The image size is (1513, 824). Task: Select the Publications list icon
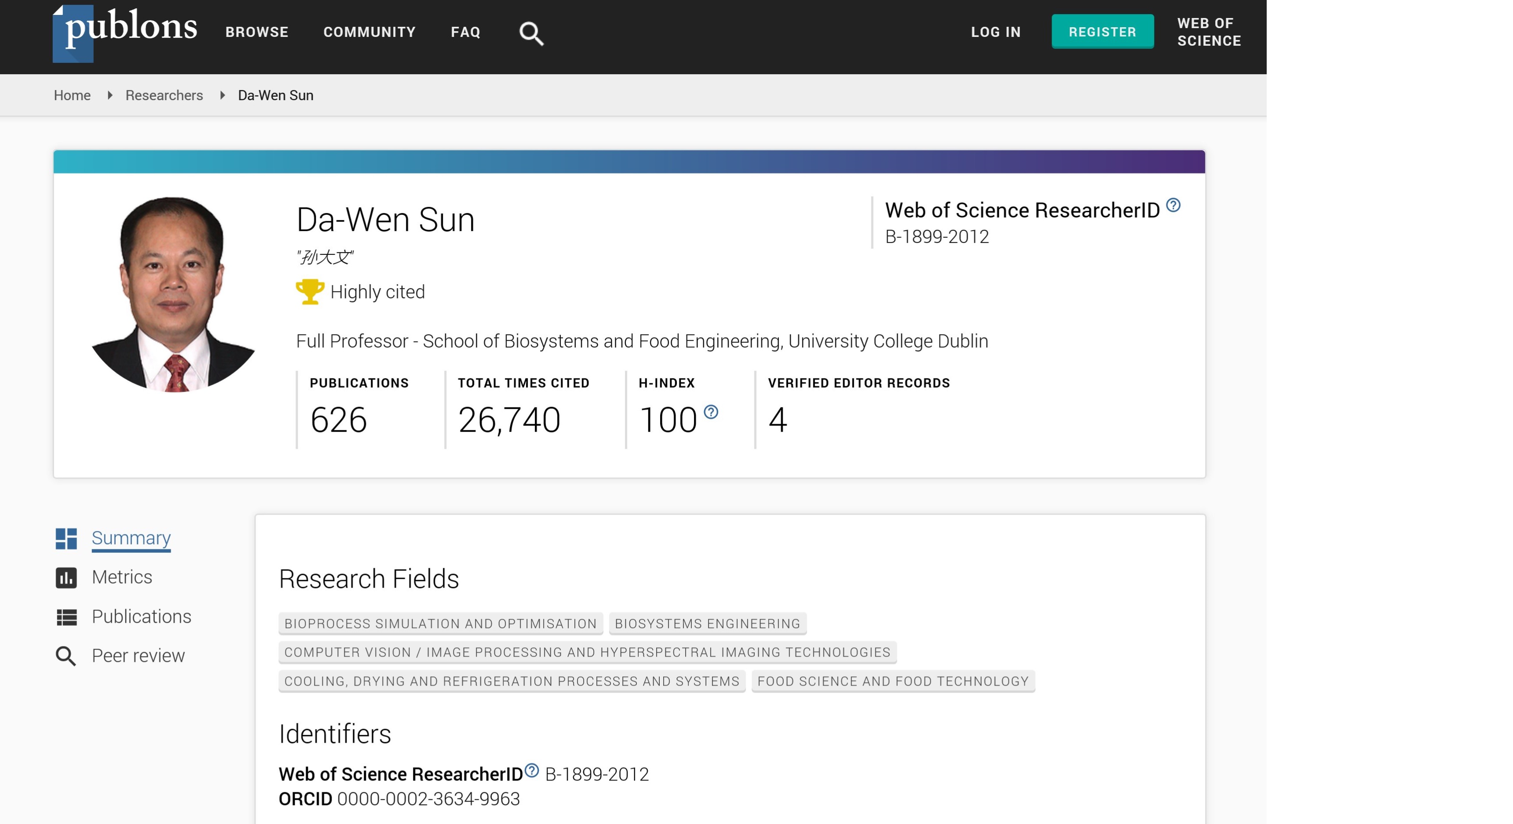[x=66, y=617]
